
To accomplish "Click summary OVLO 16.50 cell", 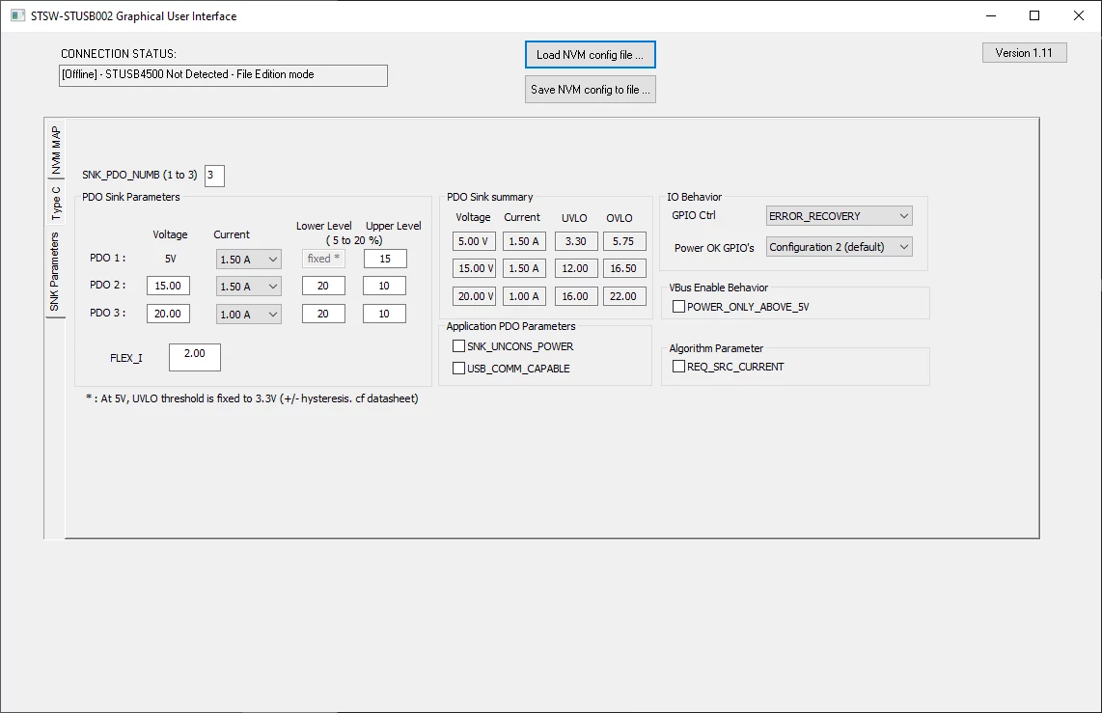I will [624, 268].
